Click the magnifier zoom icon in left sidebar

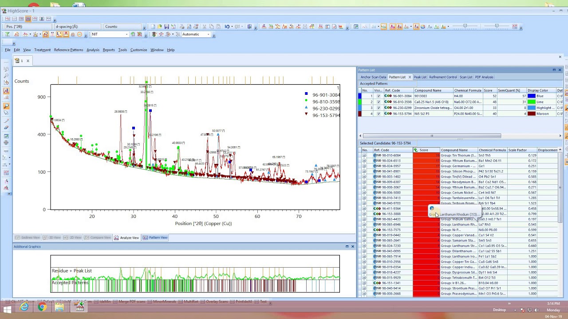6,106
